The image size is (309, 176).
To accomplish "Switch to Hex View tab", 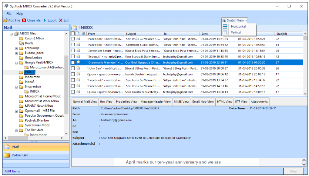I will [x=106, y=102].
